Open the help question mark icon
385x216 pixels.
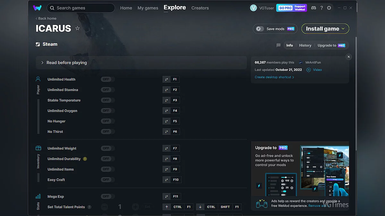pos(321,8)
